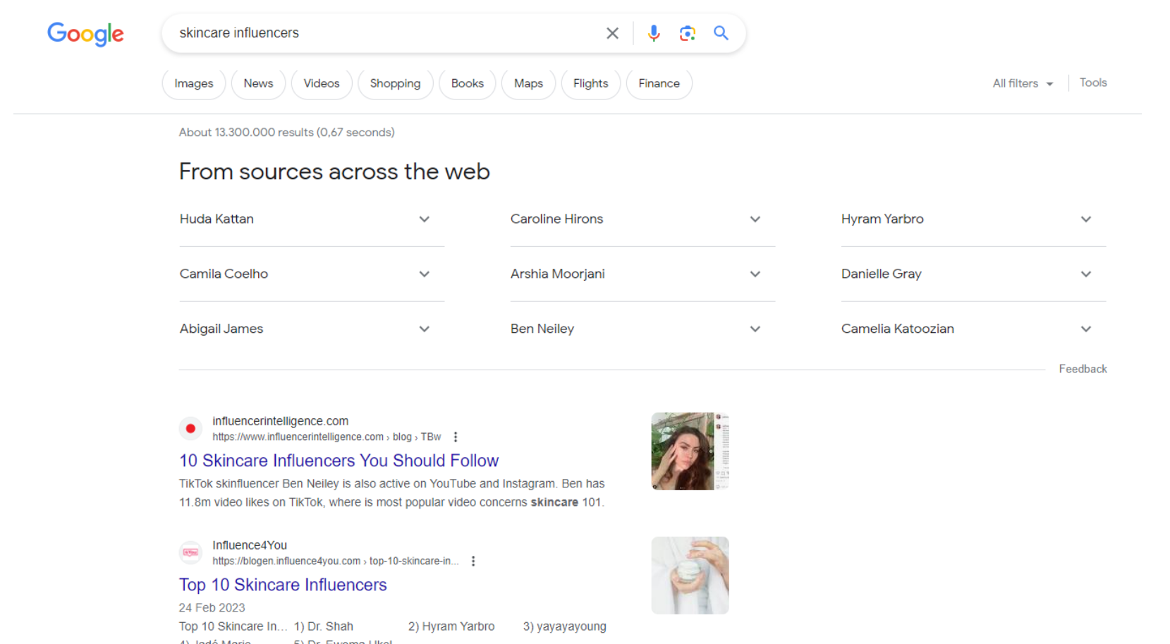This screenshot has width=1170, height=644.
Task: Open 10 Skincare Influencers You Should Follow
Action: (339, 461)
